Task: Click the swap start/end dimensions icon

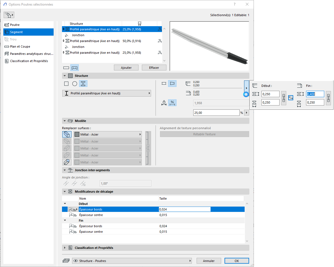Action: pyautogui.click(x=291, y=98)
